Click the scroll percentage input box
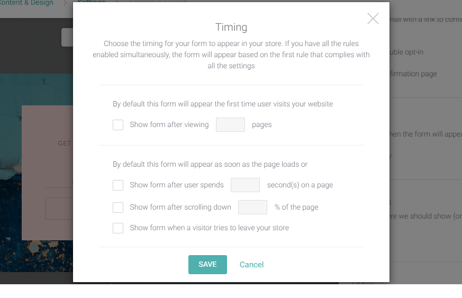 [252, 207]
